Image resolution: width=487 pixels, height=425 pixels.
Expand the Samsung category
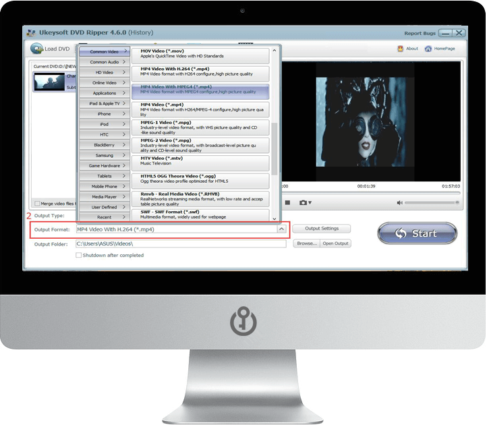click(x=105, y=155)
